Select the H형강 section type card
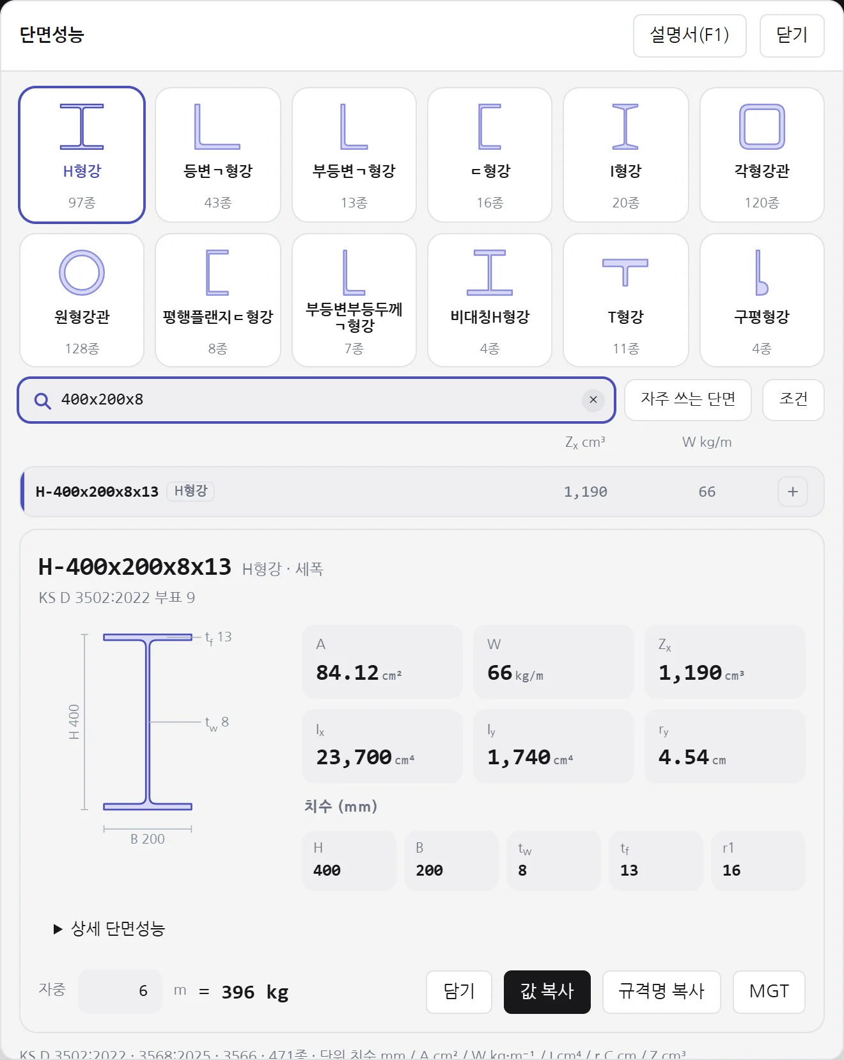844x1060 pixels. tap(82, 155)
